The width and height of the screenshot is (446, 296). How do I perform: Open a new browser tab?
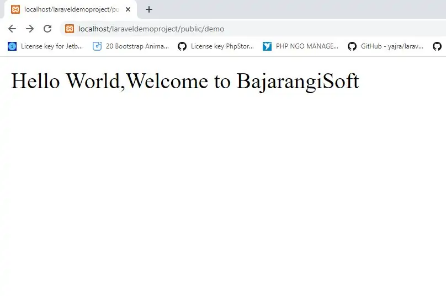pyautogui.click(x=149, y=9)
